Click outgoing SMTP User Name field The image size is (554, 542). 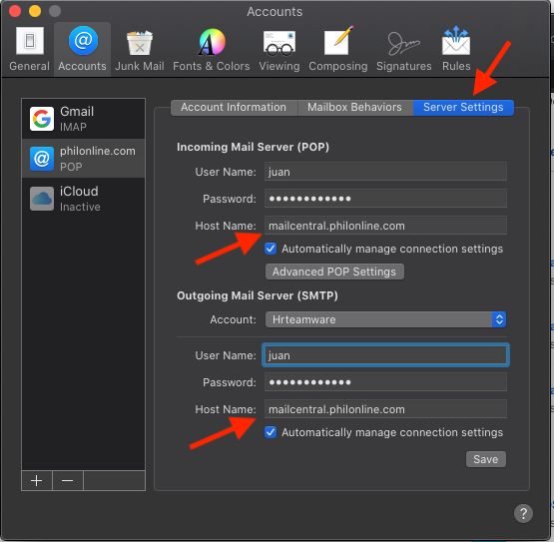(x=385, y=355)
